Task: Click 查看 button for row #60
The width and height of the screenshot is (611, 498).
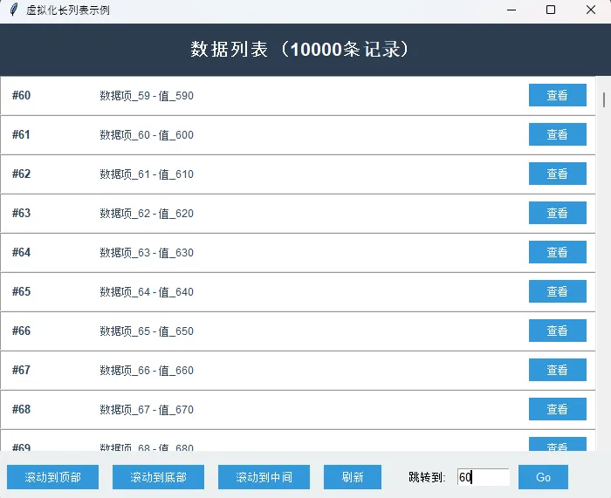Action: [x=557, y=96]
